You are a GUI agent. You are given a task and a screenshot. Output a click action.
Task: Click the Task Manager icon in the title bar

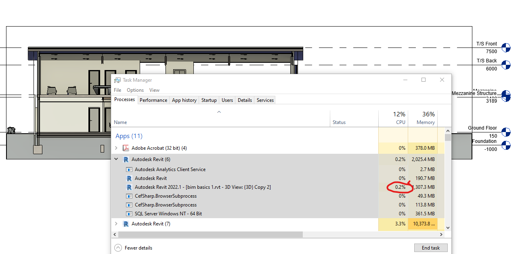117,80
